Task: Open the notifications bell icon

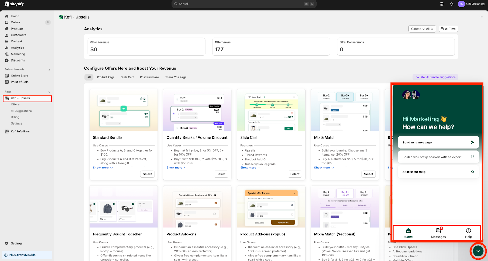Action: (451, 4)
